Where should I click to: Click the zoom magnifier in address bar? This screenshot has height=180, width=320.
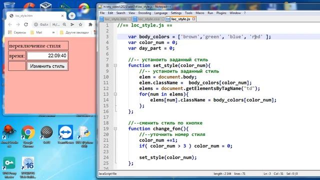64,24
